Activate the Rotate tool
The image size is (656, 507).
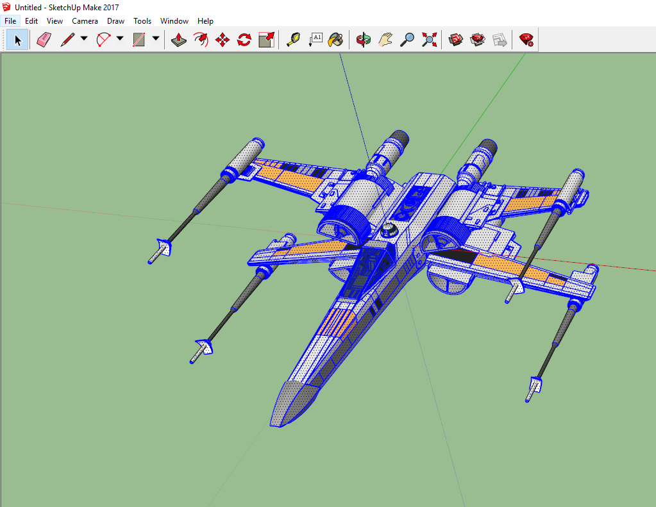[x=244, y=40]
